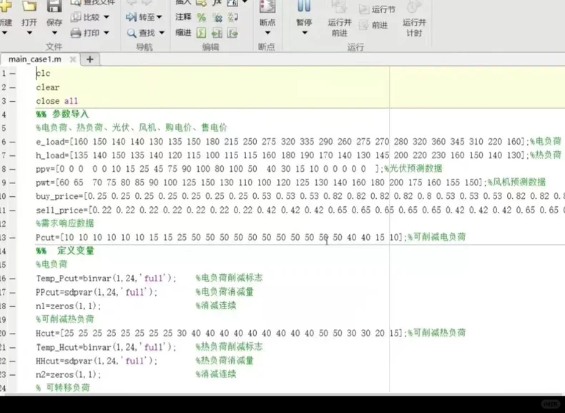Expand the 打开 dropdown arrow
The image size is (565, 413).
click(29, 33)
